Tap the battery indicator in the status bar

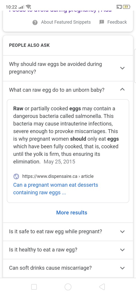point(127,7)
